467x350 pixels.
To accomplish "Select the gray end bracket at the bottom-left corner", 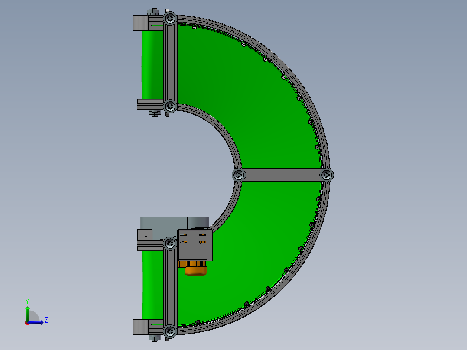I will pyautogui.click(x=148, y=327).
